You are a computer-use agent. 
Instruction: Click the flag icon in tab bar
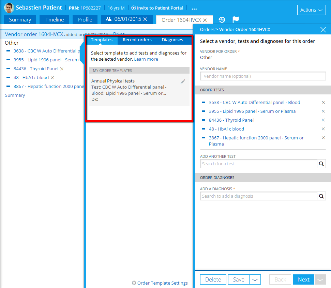(x=236, y=20)
